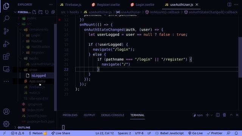Collapse the FIREBA... project root
Viewport: 242px width, 136px height.
(15, 12)
